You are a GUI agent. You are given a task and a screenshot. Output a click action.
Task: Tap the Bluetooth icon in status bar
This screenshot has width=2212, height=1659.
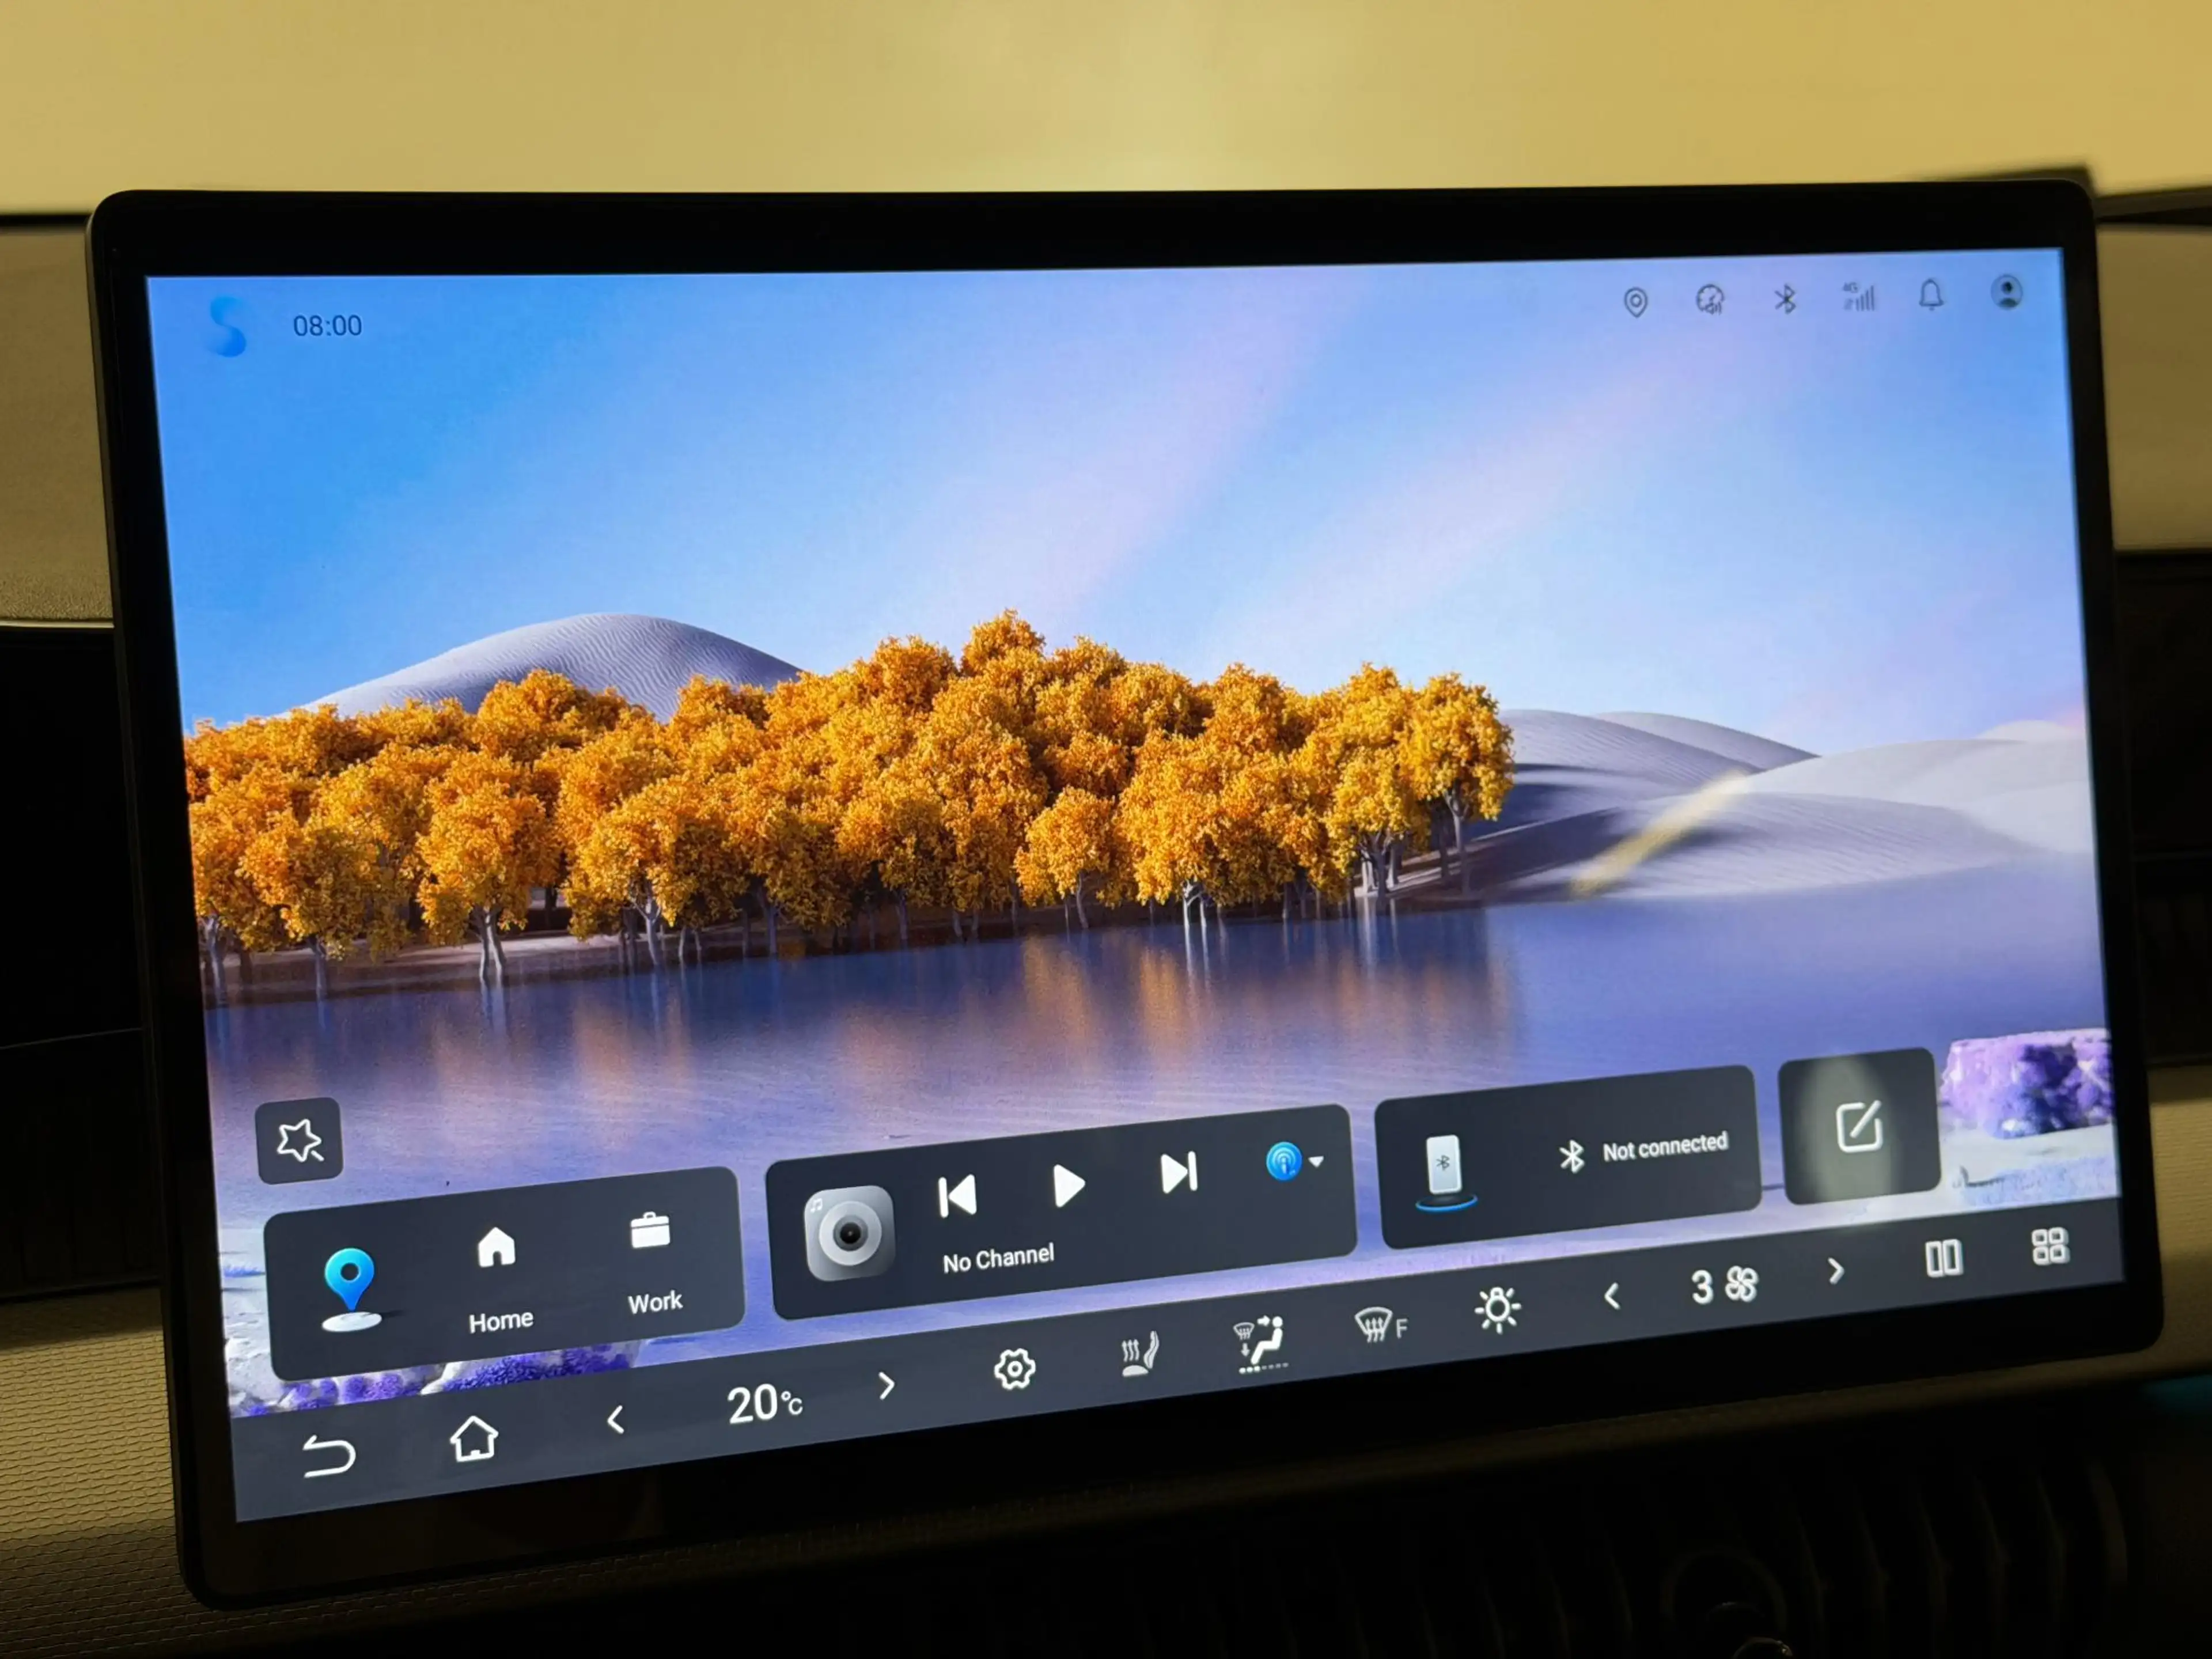pyautogui.click(x=1784, y=298)
